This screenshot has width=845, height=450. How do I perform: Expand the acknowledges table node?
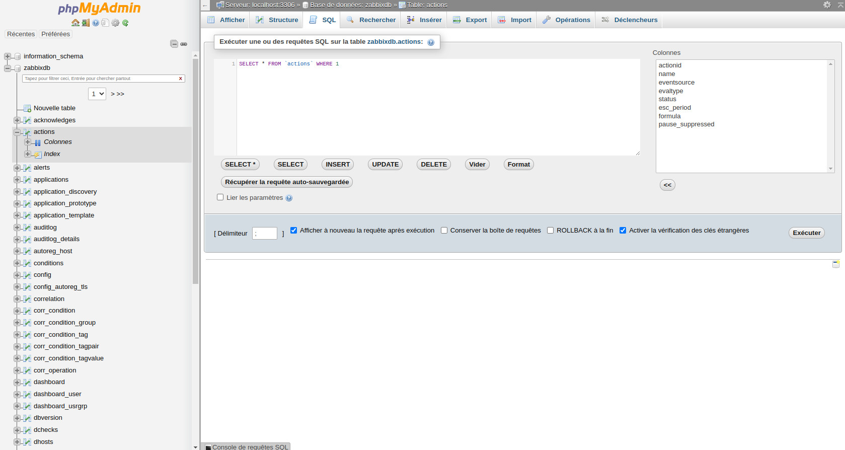(x=17, y=120)
